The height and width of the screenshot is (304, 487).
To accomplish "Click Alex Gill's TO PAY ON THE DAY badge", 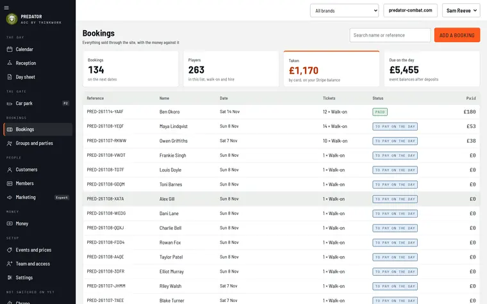I will [x=395, y=199].
